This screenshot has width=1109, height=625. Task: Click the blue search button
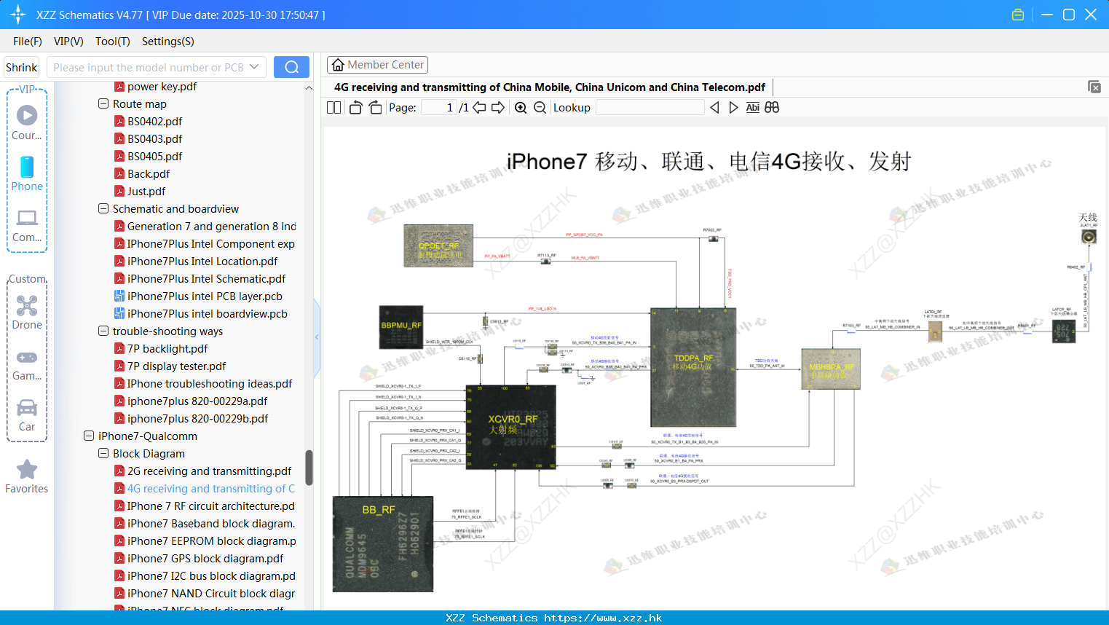(x=291, y=67)
